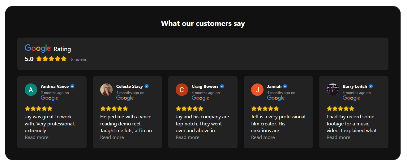This screenshot has height=167, width=407.
Task: Click the verified badge beside Barry Leitch
Action: [x=371, y=86]
